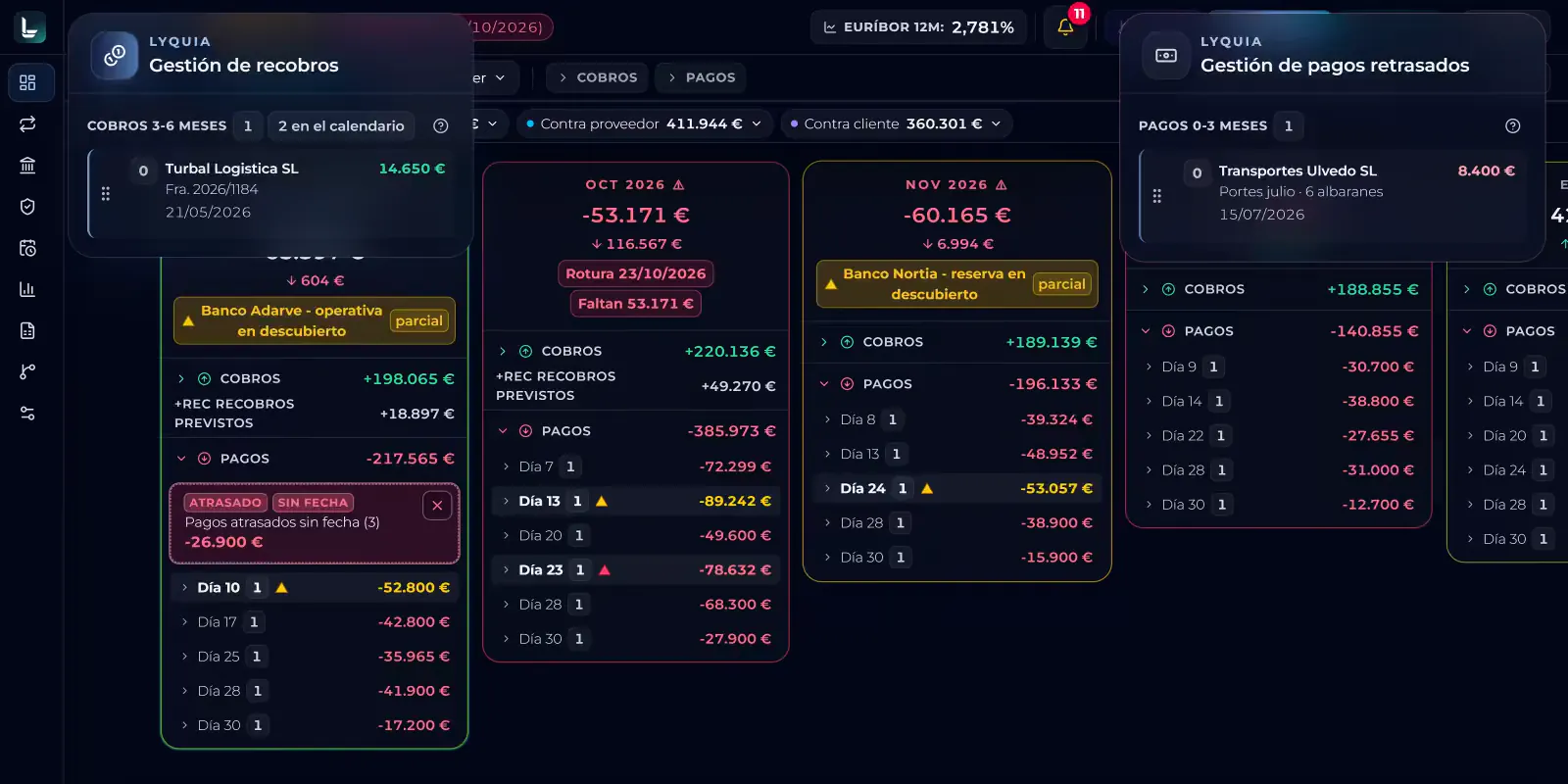Open the branch flow sidebar icon
This screenshot has width=1568, height=784.
(x=27, y=371)
